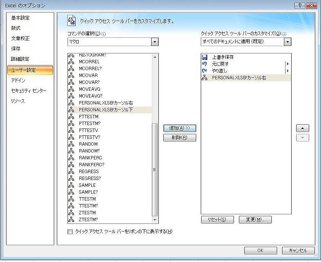
Task: Select PERSONAL.XLSB!カーソル下 in the macro list
Action: tap(106, 110)
